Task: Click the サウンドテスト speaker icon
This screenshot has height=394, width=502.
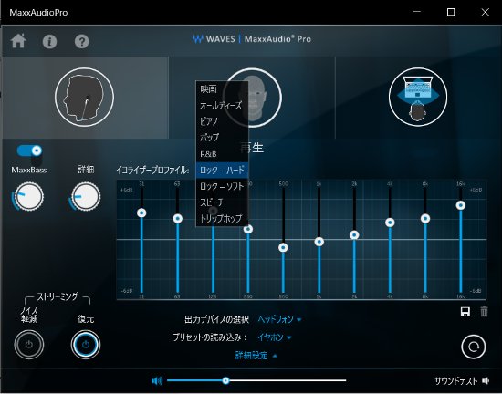Action: coord(486,380)
